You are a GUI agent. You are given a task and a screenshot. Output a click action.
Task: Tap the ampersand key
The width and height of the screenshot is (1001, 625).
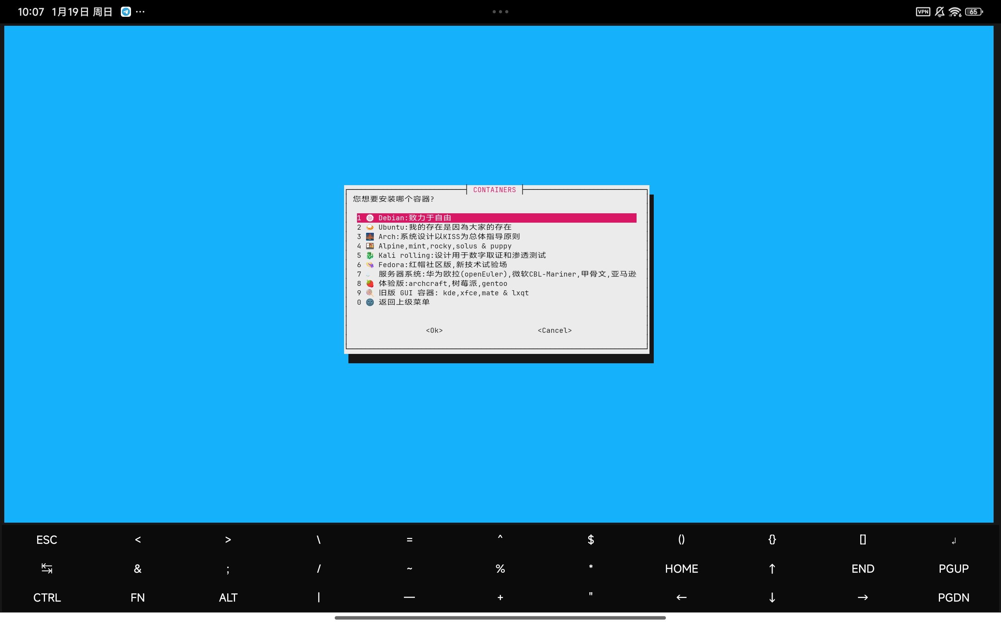pyautogui.click(x=138, y=569)
